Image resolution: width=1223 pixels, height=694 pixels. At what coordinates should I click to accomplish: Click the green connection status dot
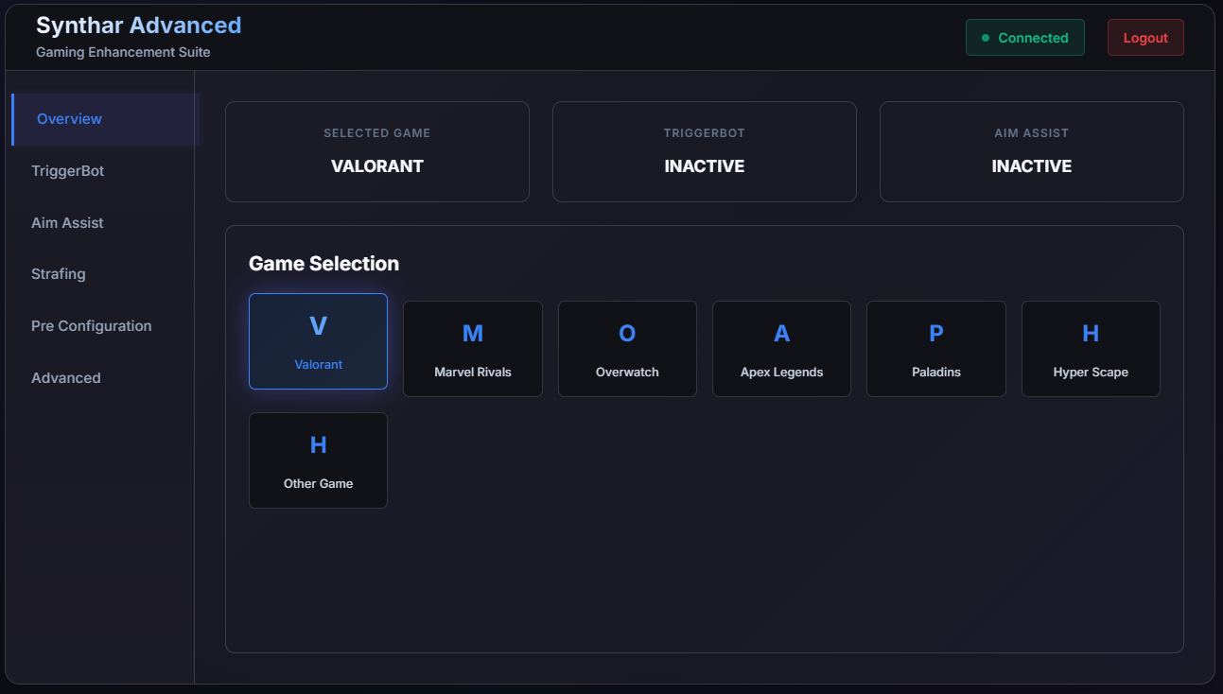tap(986, 37)
